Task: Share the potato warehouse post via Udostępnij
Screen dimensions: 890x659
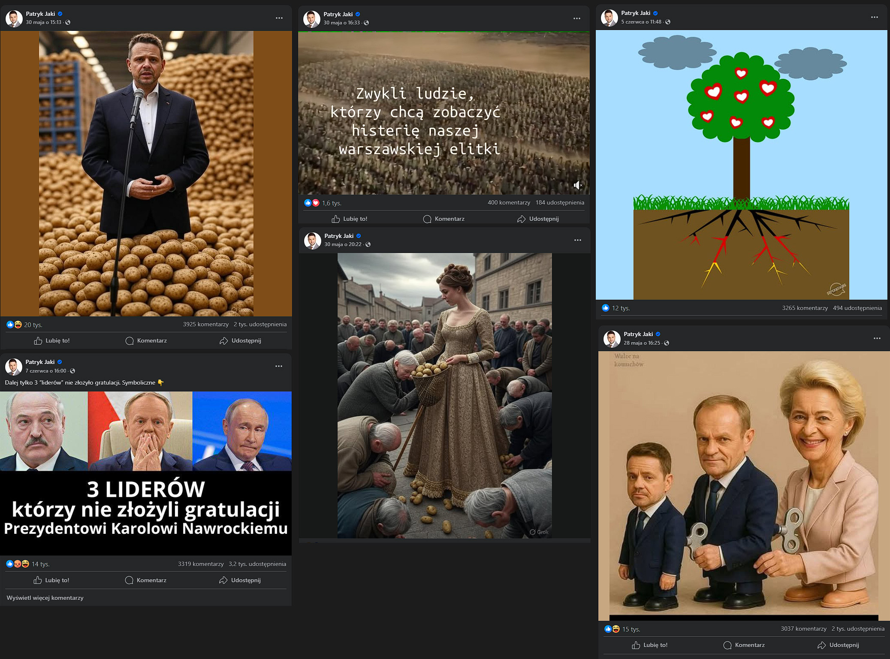Action: (240, 340)
